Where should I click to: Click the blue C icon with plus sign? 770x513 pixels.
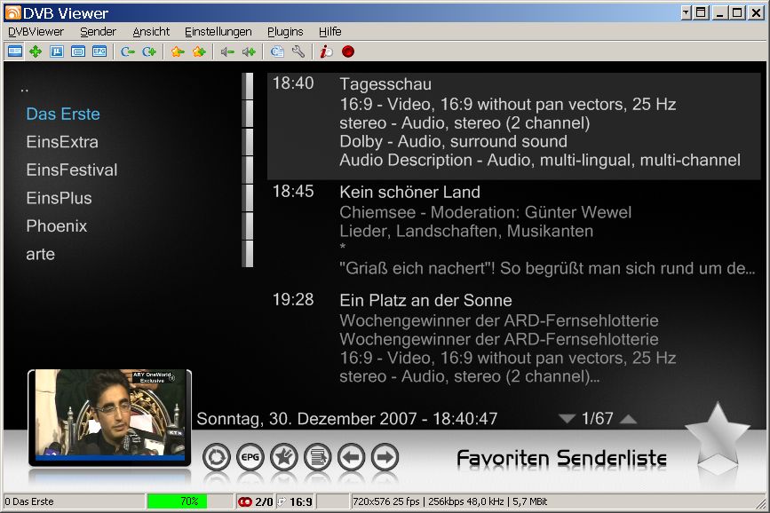[149, 51]
